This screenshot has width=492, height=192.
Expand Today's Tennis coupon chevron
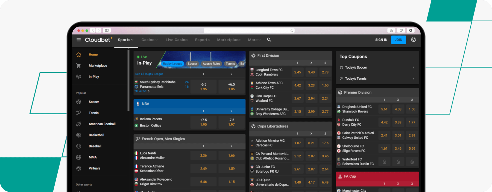click(x=413, y=78)
